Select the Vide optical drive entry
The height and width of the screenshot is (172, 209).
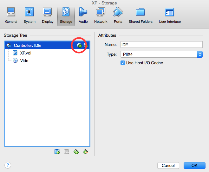[47, 61]
